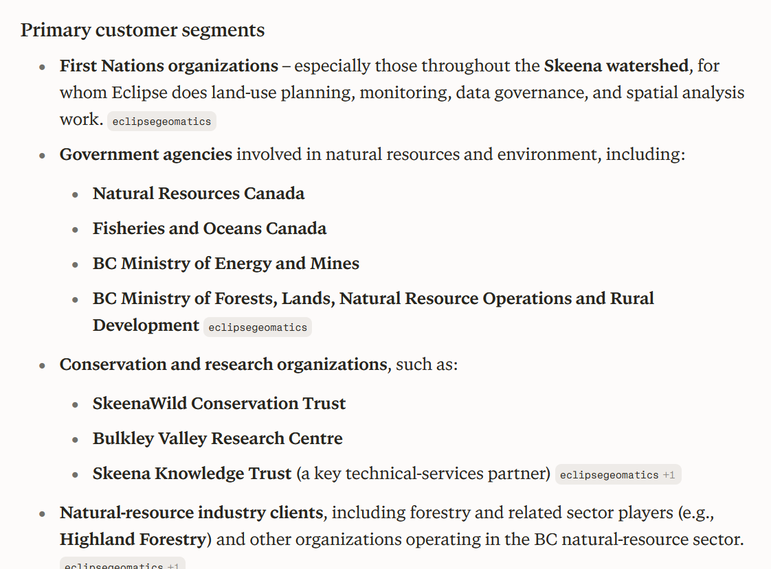Image resolution: width=771 pixels, height=569 pixels.
Task: Open the partially visible citation below Highland Forestry
Action: [x=122, y=564]
